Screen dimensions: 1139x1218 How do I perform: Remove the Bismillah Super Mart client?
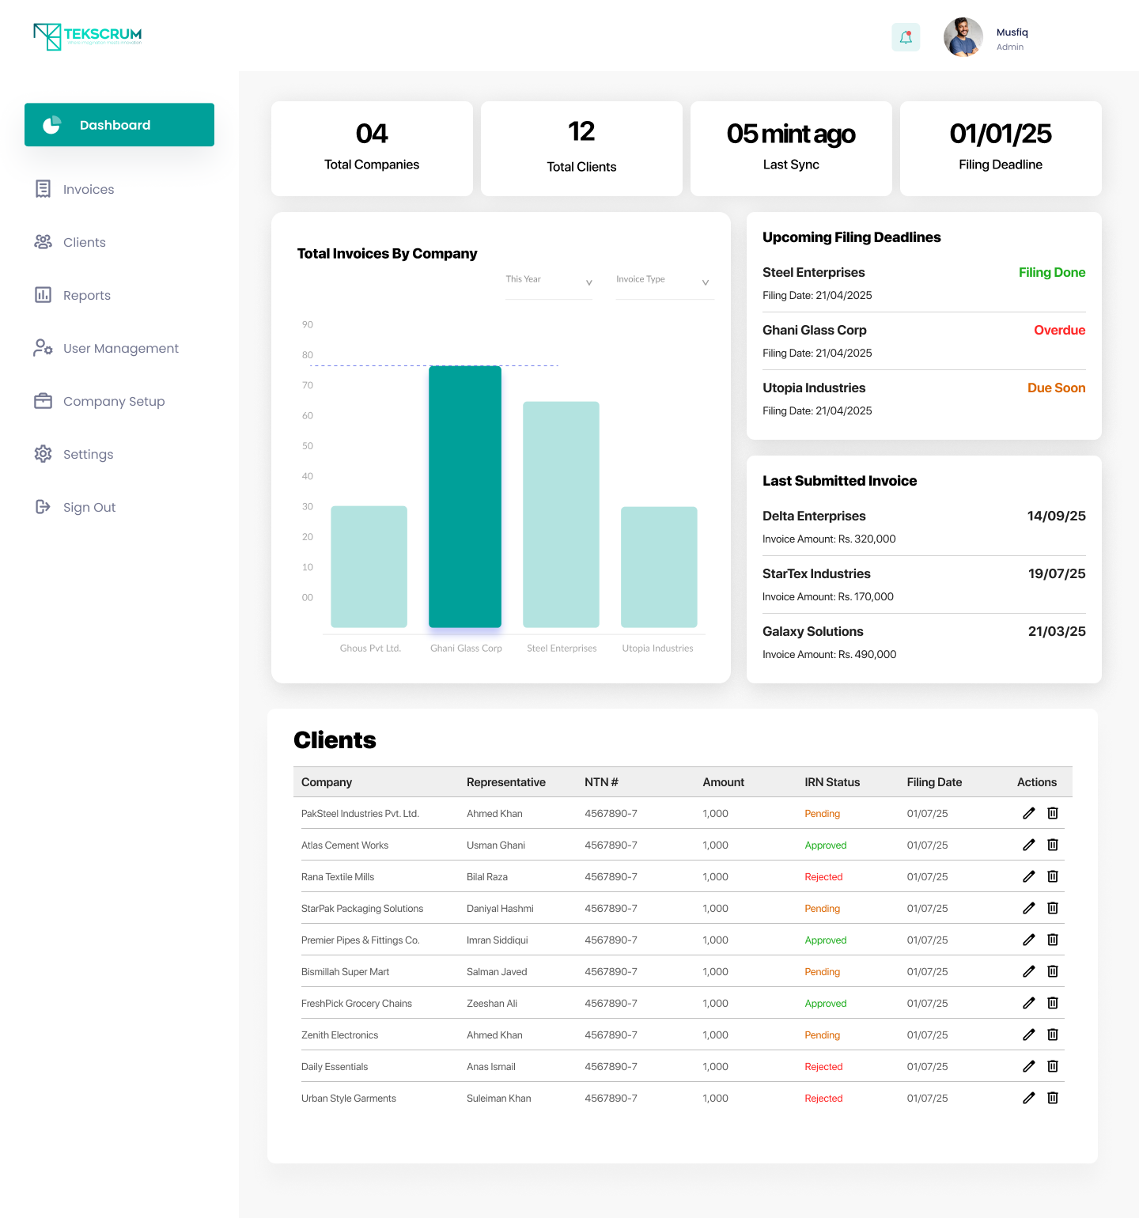(1053, 971)
